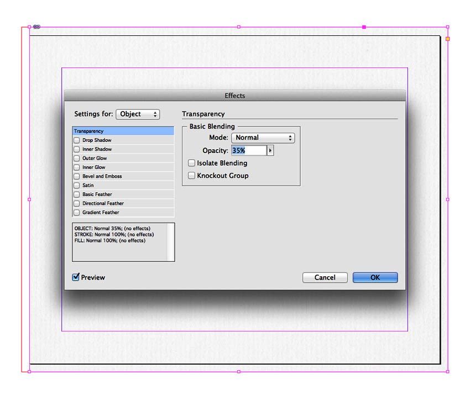This screenshot has width=470, height=400.
Task: Enable the Basic Feather checkbox
Action: (x=77, y=194)
